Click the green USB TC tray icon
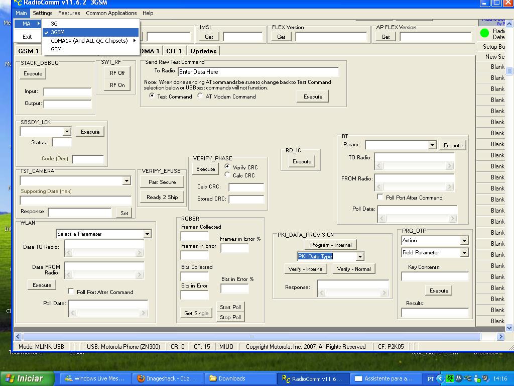Screen dimensions: 514x386 pos(449,379)
